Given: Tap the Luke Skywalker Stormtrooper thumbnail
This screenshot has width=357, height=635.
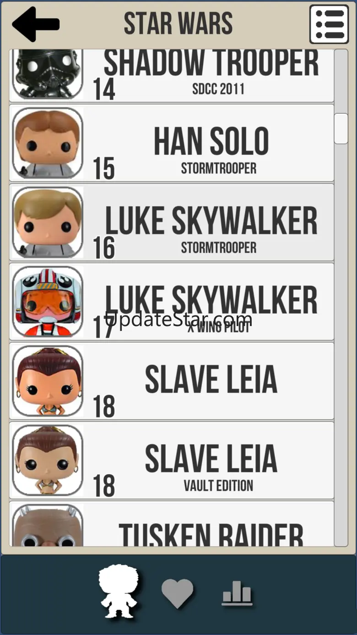Looking at the screenshot, I should coord(48,222).
